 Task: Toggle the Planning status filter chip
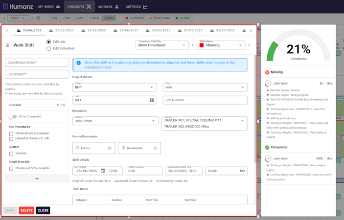135,18
